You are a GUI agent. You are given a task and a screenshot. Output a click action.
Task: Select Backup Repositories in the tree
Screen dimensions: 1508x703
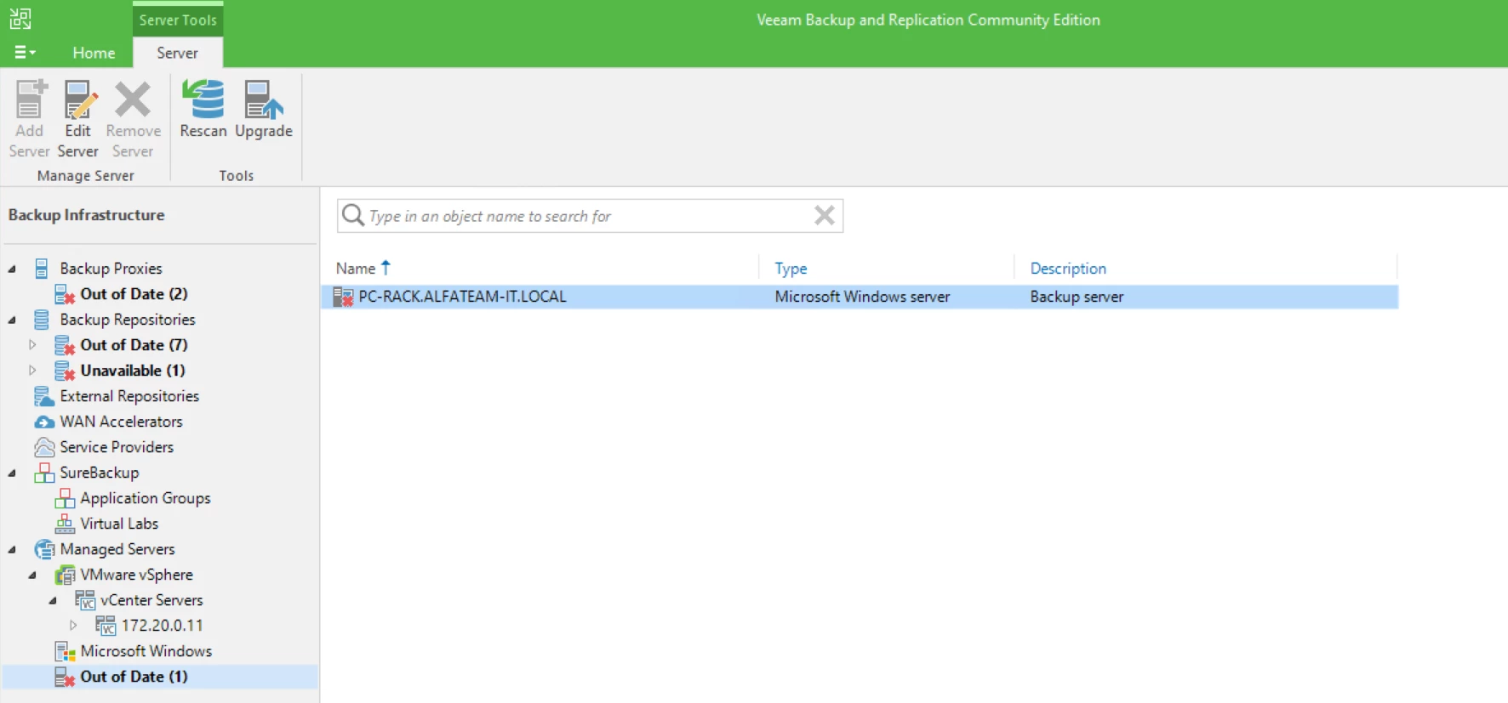[128, 320]
